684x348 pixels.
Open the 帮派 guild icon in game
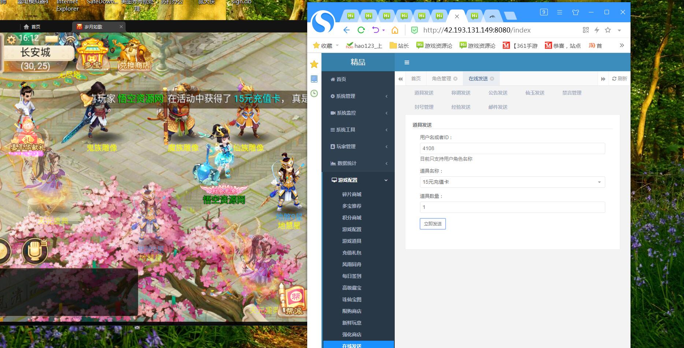[294, 301]
